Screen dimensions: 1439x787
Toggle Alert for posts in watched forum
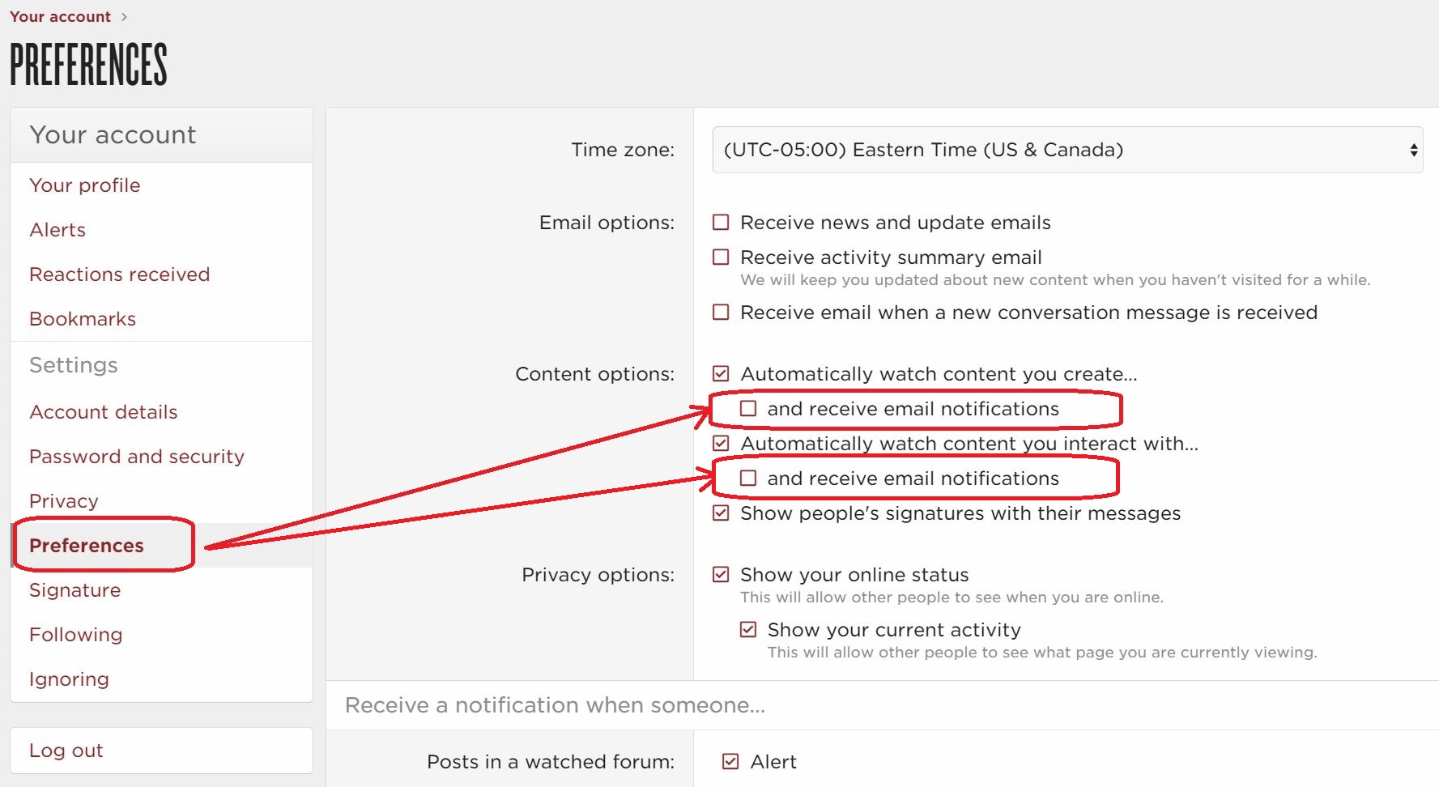(730, 762)
